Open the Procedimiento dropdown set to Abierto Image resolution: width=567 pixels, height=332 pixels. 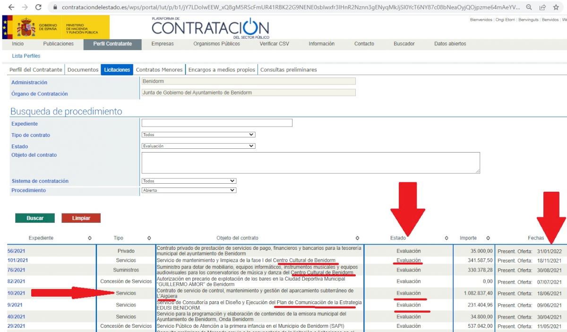tap(189, 190)
